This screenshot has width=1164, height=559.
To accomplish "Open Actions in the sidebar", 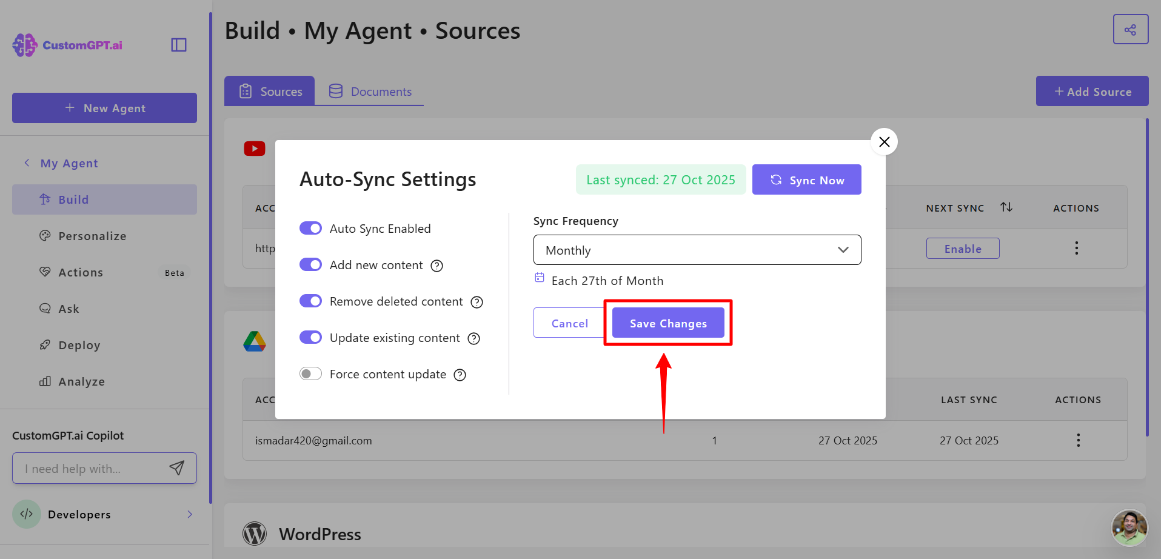I will click(104, 272).
